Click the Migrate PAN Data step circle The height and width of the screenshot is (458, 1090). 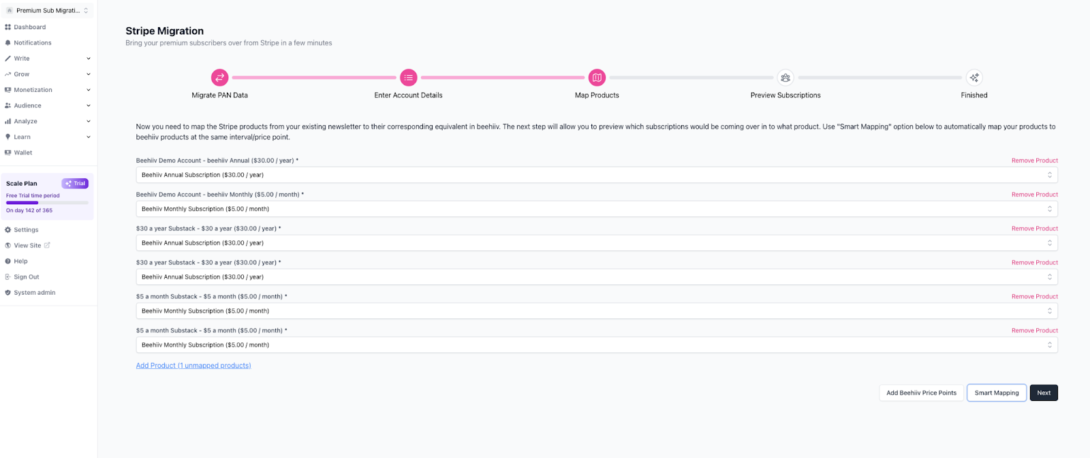click(x=219, y=78)
